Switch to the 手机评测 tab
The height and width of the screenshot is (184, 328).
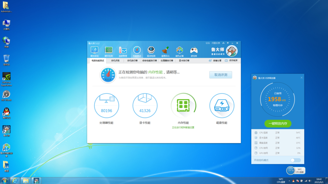click(x=115, y=61)
